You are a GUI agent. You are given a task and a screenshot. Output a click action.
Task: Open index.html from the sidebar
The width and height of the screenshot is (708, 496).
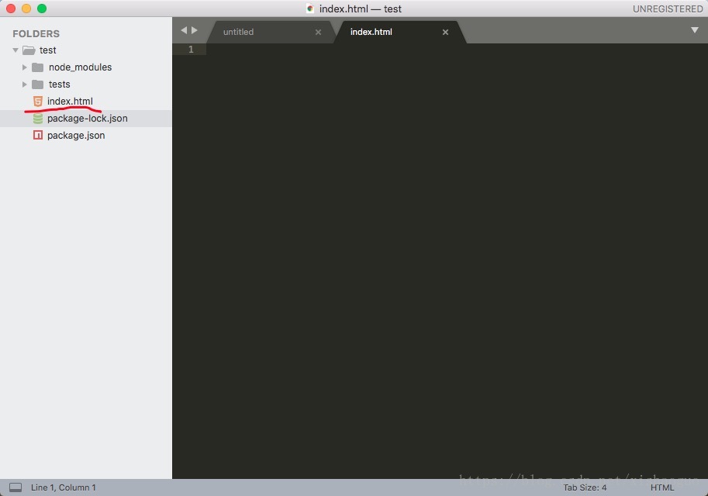click(70, 101)
